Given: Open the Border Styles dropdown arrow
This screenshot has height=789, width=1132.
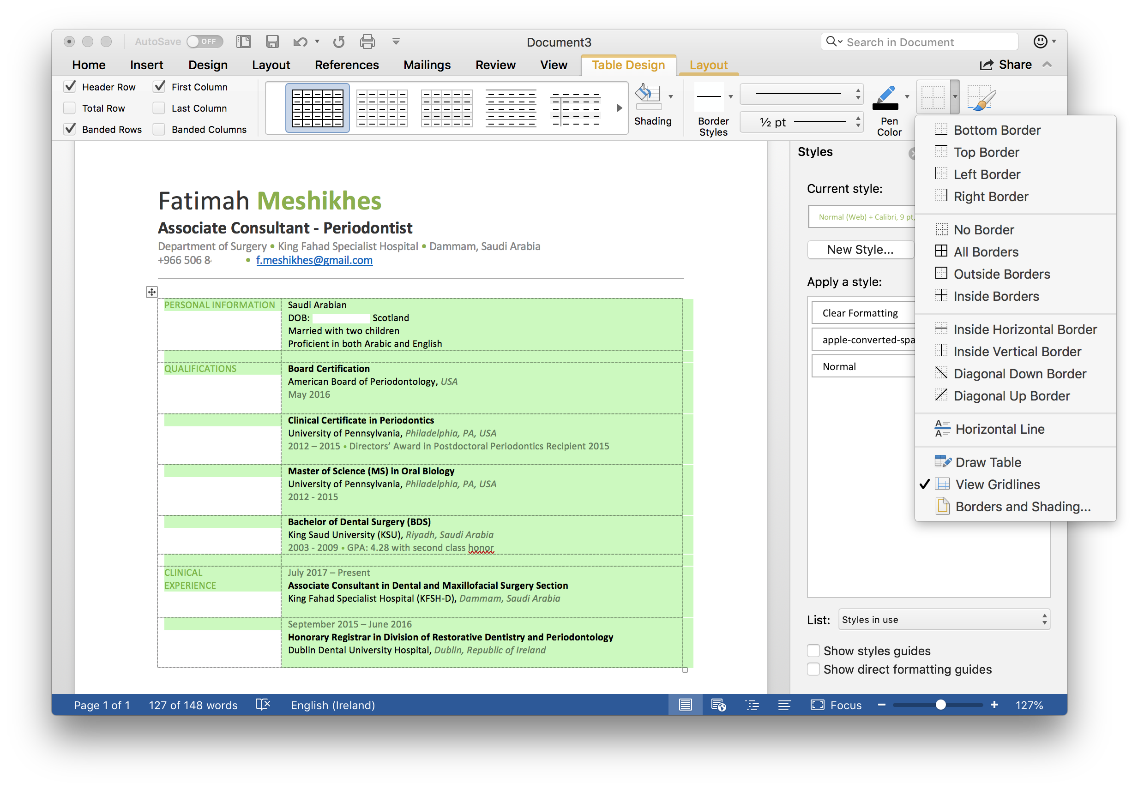Looking at the screenshot, I should tap(731, 96).
